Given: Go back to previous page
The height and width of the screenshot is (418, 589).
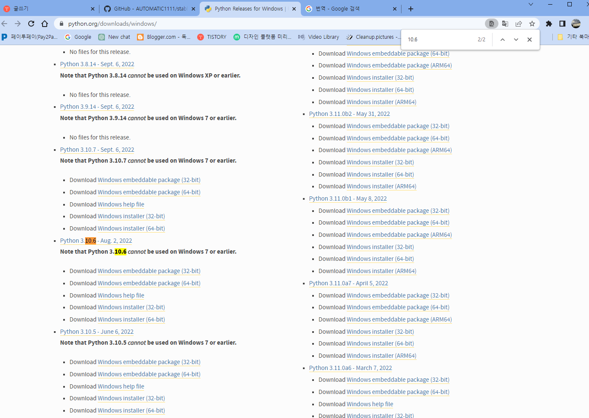Looking at the screenshot, I should click(x=5, y=24).
